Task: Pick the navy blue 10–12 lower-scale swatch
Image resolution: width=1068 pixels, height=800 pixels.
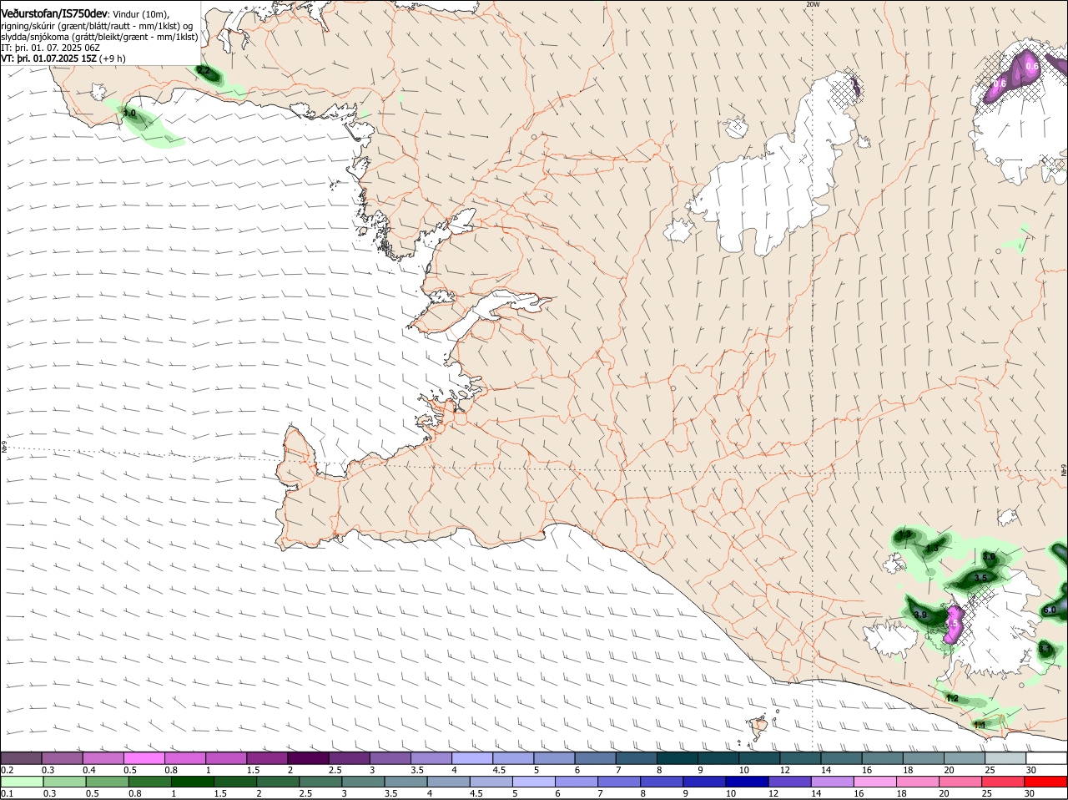Action: (x=746, y=782)
